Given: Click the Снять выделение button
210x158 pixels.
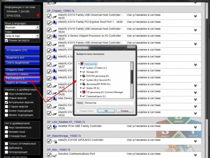Looking at the screenshot, I should tap(22, 63).
